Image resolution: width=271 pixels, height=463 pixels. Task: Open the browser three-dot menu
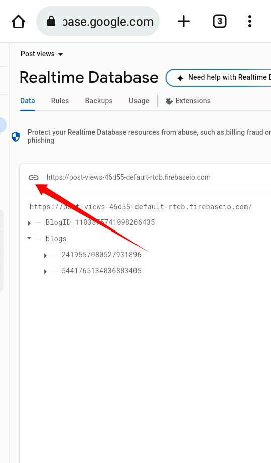click(x=250, y=21)
